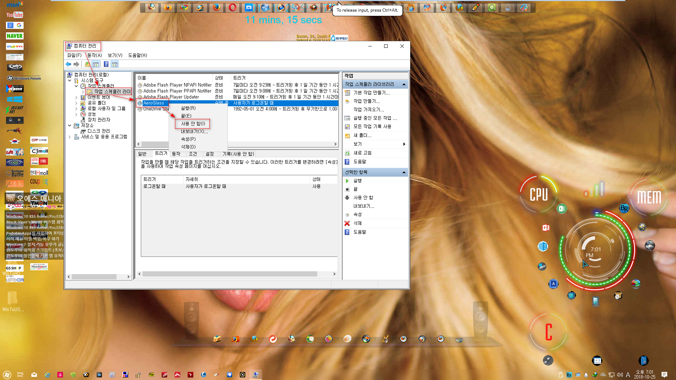Select 기본 작업 만들기 option
Image resolution: width=676 pixels, height=380 pixels.
pos(371,92)
